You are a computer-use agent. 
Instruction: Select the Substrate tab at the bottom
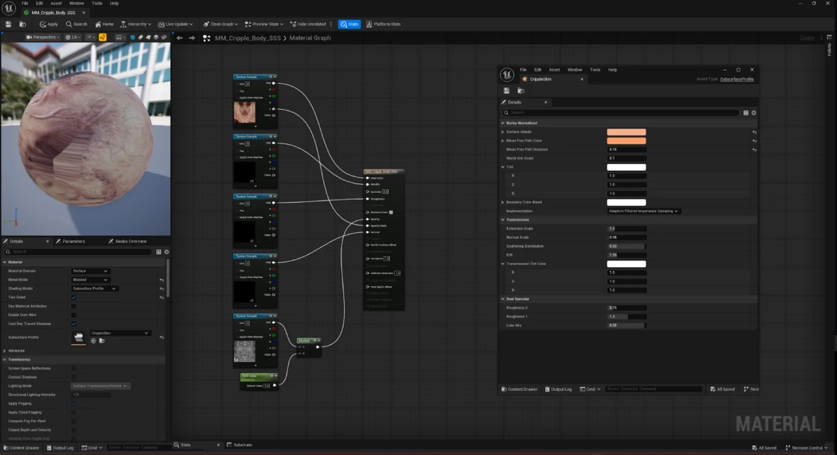tap(239, 445)
